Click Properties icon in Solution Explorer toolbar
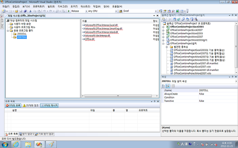238x148 pixels. click(164, 19)
